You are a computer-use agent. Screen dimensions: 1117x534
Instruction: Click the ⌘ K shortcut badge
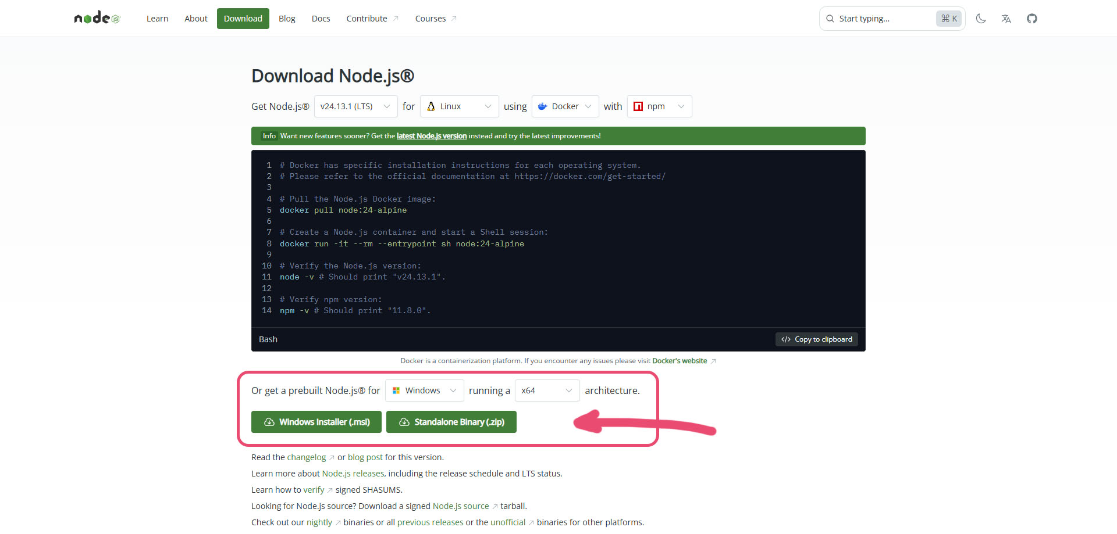coord(949,19)
